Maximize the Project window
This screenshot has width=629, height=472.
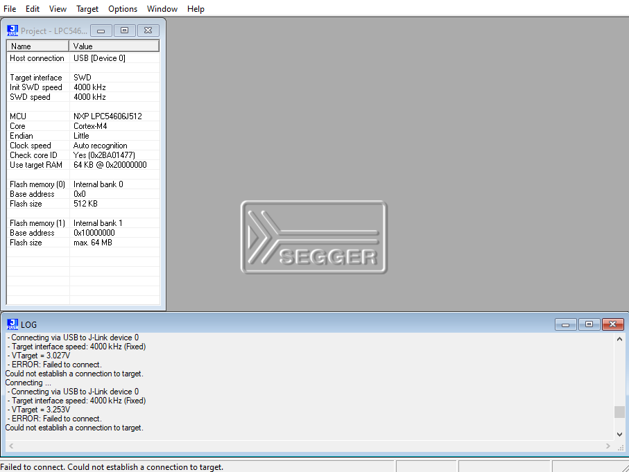click(x=124, y=30)
